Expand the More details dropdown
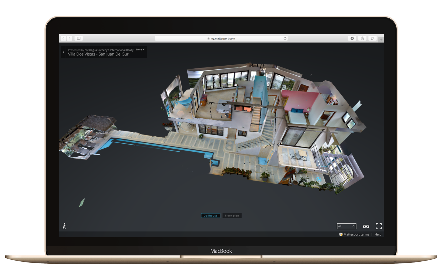448x280 pixels. [140, 49]
